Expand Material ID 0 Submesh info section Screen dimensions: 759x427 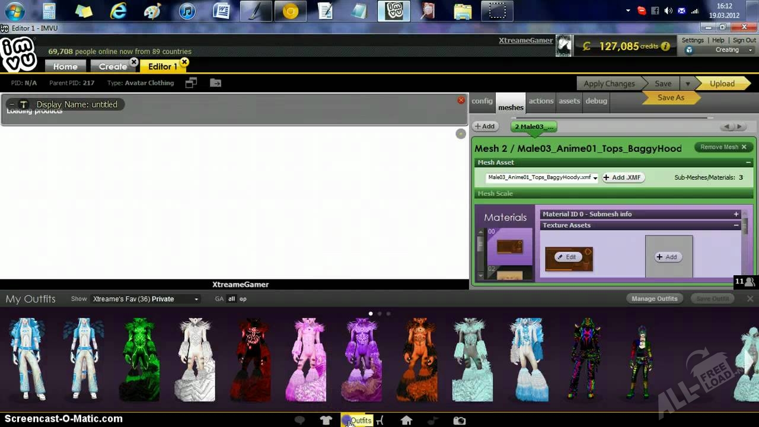[x=736, y=214]
